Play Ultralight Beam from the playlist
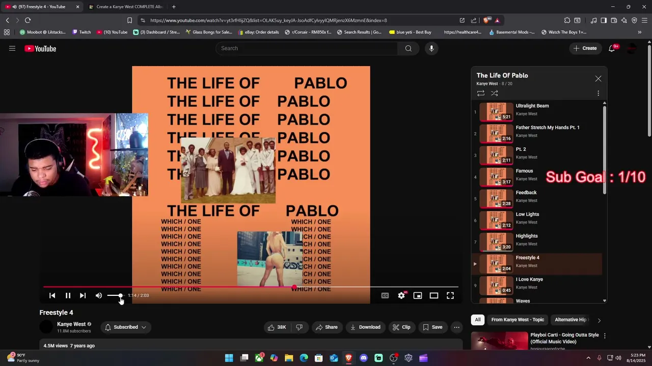This screenshot has height=366, width=652. pyautogui.click(x=537, y=112)
